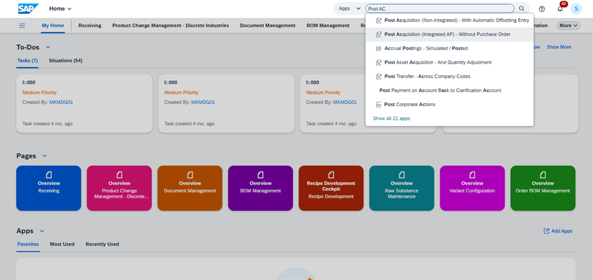Click page icon on Order BOM Management tile
Image resolution: width=593 pixels, height=280 pixels.
pyautogui.click(x=543, y=174)
